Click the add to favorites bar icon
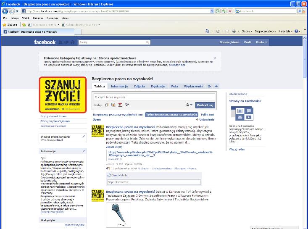The width and height of the screenshot is (308, 229). [24, 25]
